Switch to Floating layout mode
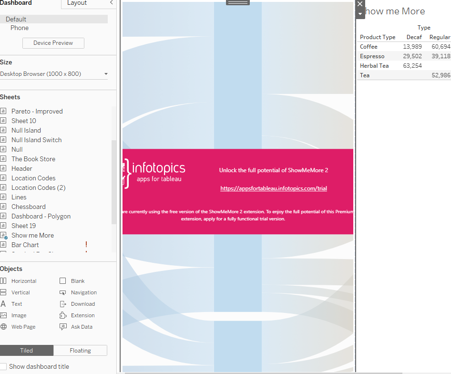 point(80,351)
